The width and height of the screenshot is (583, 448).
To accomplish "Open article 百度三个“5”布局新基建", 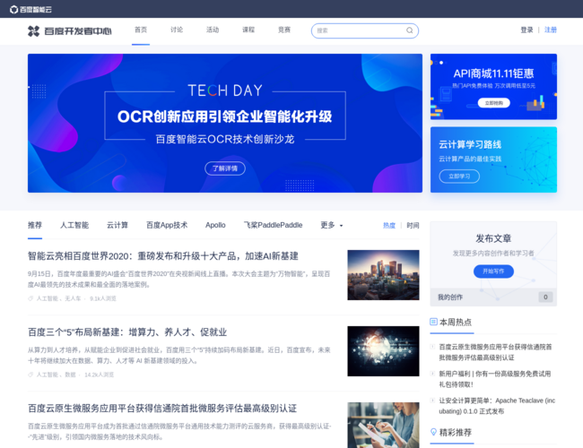I will click(x=127, y=332).
